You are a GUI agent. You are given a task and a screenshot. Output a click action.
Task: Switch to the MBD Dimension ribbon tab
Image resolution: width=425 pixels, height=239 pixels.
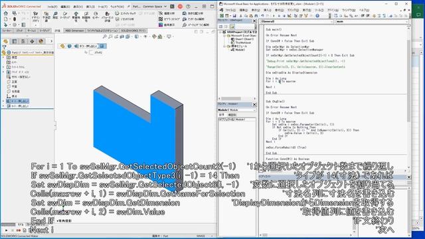(74, 31)
